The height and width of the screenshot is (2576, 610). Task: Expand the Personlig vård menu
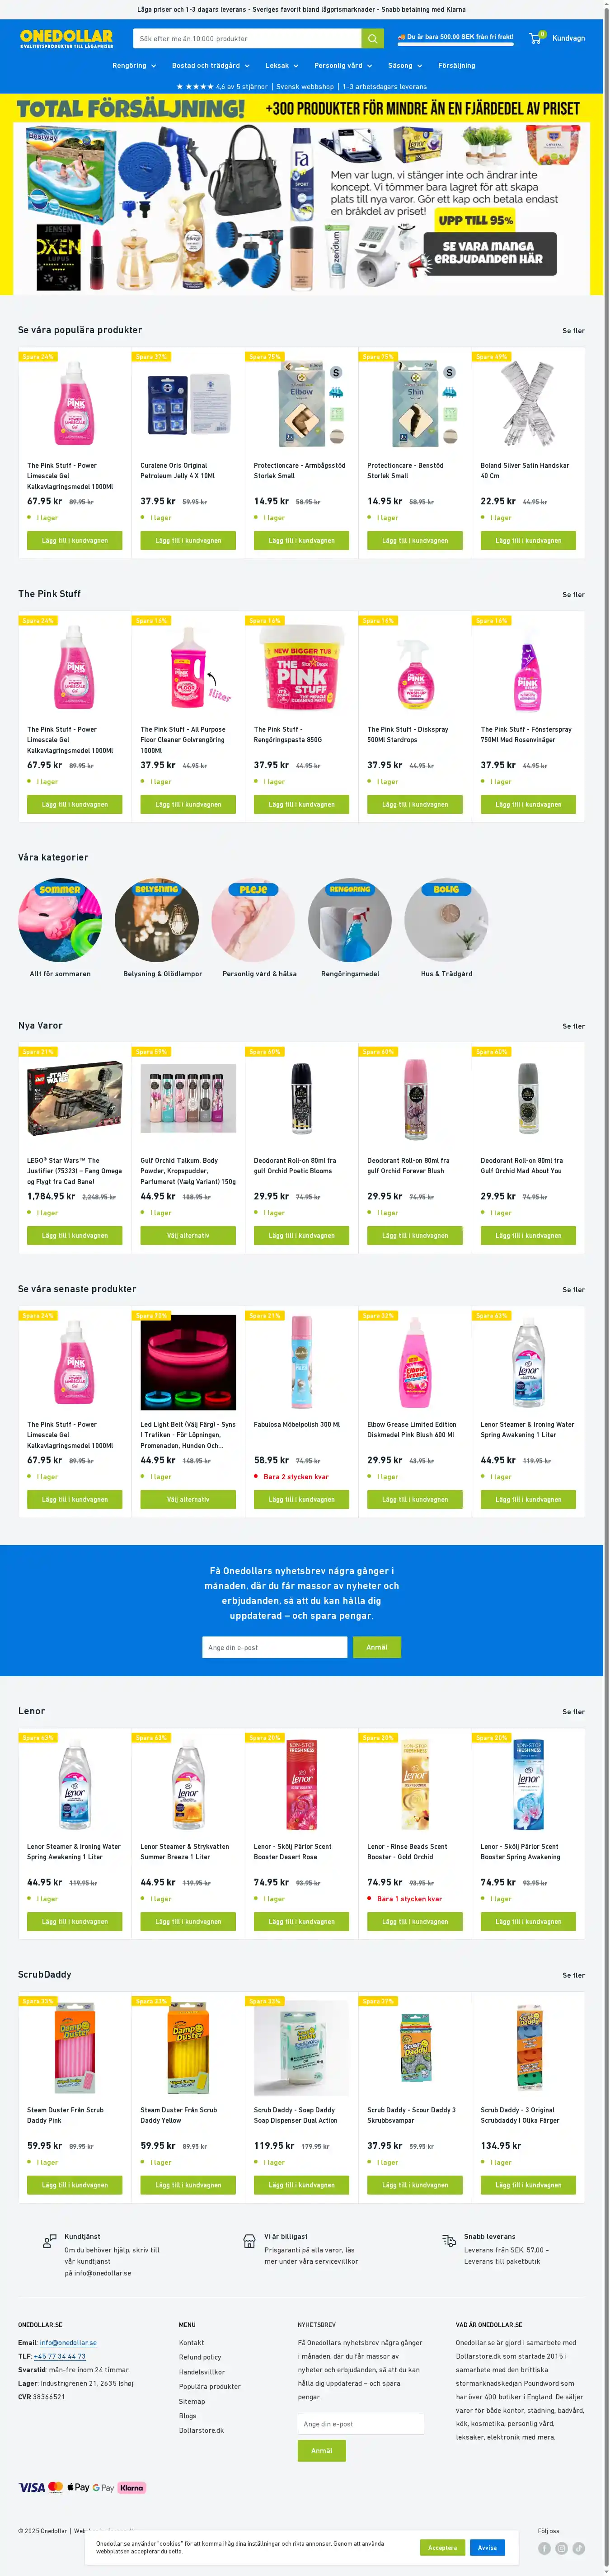click(343, 65)
